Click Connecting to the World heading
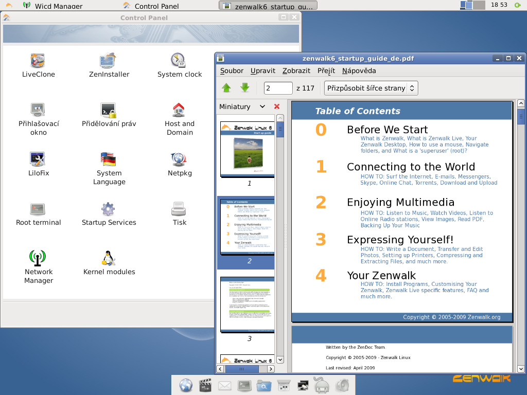This screenshot has width=527, height=395. pyautogui.click(x=411, y=167)
